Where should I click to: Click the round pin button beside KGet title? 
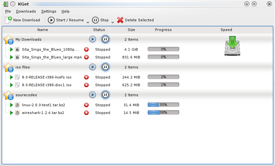coord(13,4)
